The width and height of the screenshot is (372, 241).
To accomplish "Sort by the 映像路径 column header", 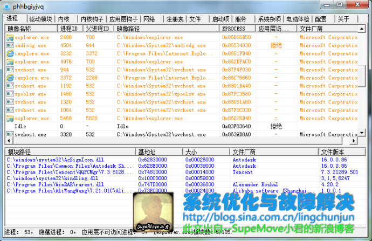I will click(x=167, y=29).
